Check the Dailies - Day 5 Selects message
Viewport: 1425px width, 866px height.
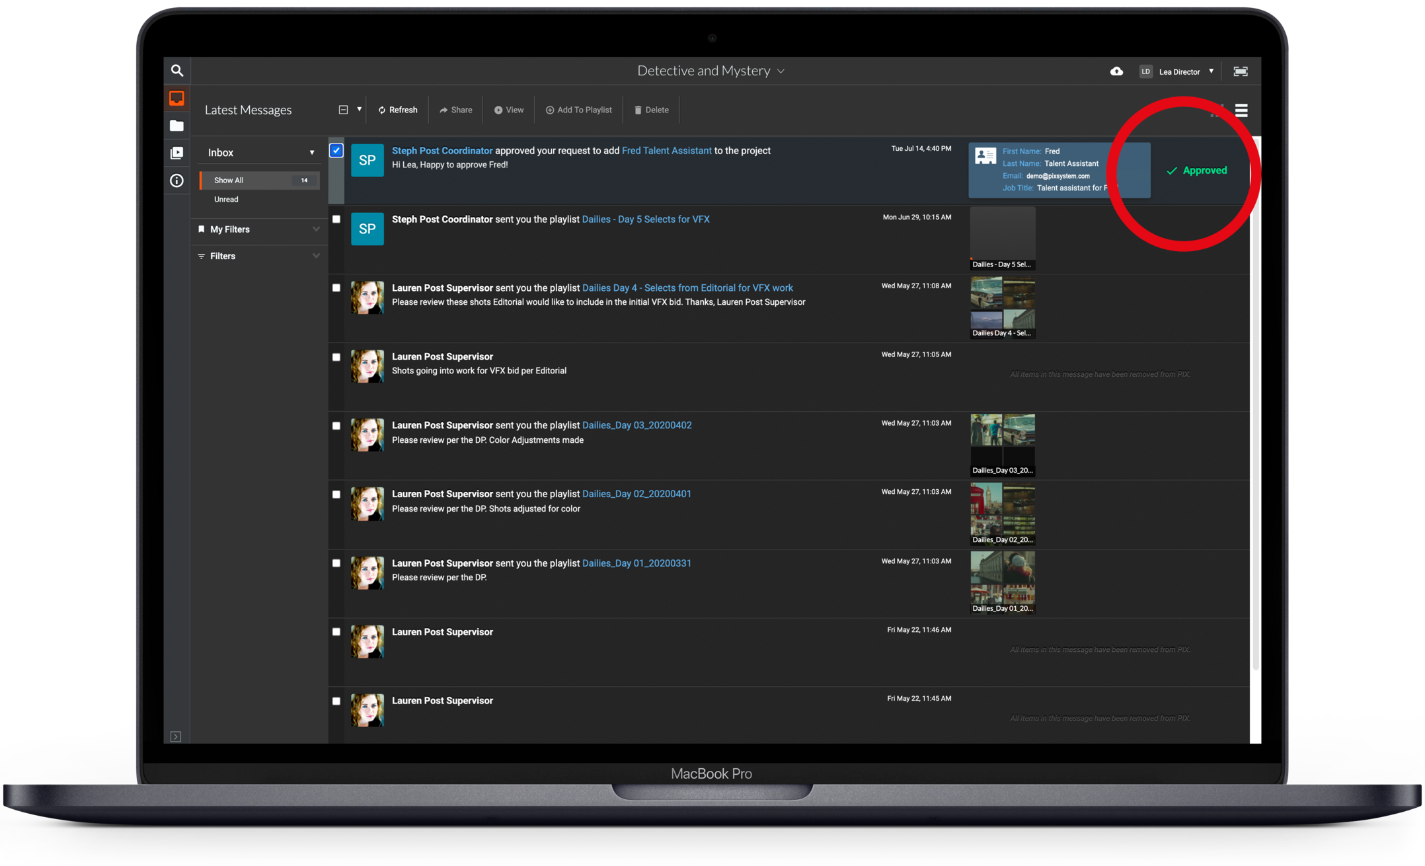click(x=336, y=219)
